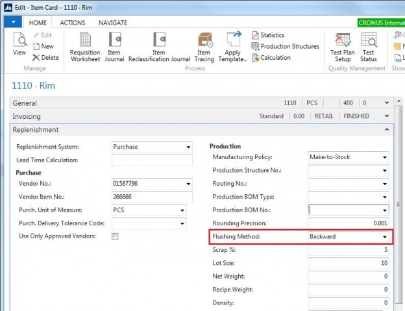Open the blue application menu dropdown

tap(13, 22)
